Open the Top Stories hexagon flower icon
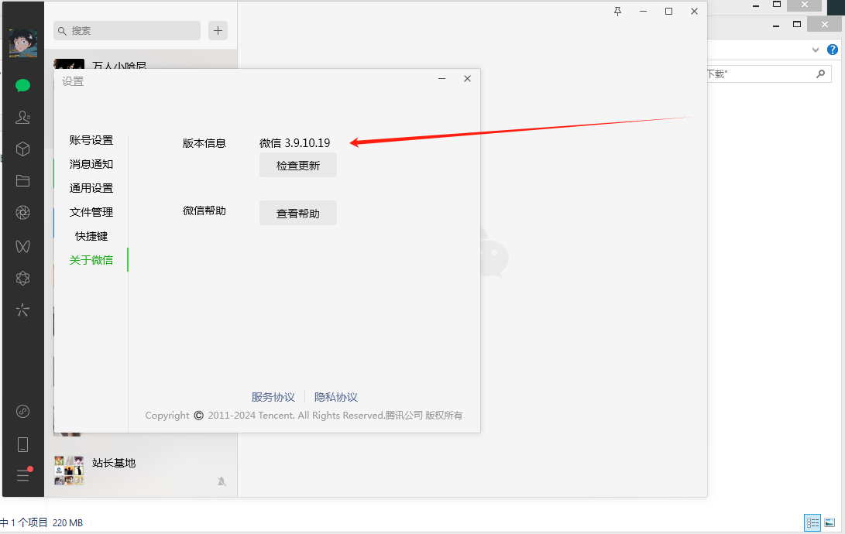Viewport: 845px width, 534px height. click(22, 279)
